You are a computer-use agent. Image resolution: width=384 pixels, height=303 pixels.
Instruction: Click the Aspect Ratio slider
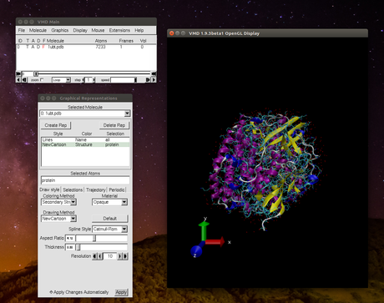click(102, 238)
